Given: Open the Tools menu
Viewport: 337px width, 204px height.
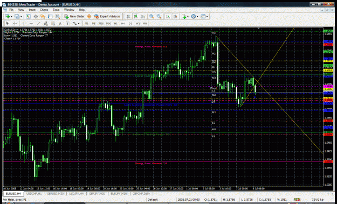Looking at the screenshot, I should pos(56,10).
